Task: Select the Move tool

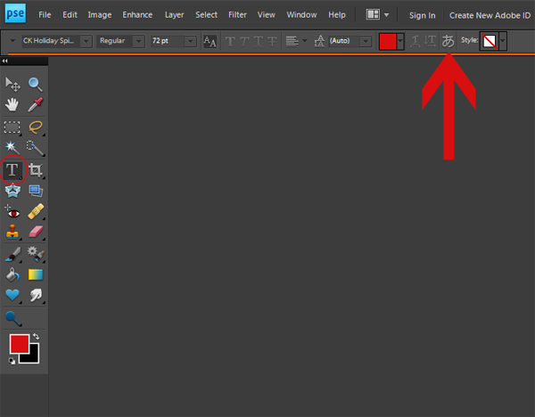Action: (x=12, y=85)
